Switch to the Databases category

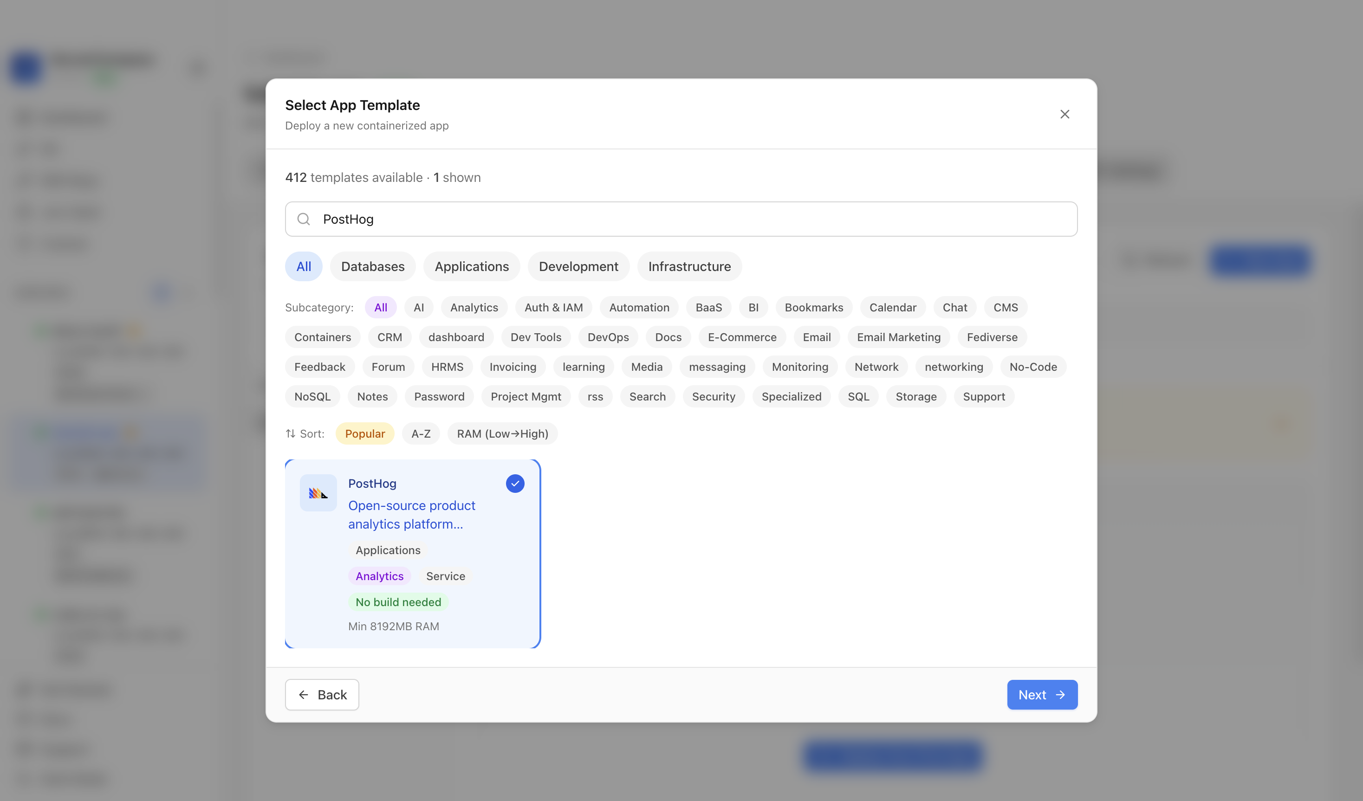click(373, 267)
